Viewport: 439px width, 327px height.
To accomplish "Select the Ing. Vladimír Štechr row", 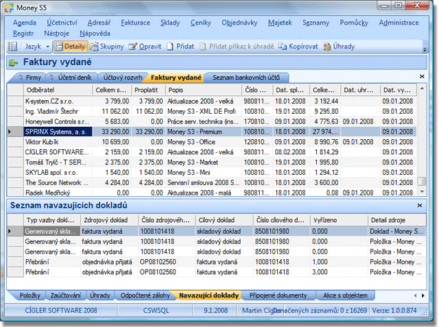I will point(212,111).
